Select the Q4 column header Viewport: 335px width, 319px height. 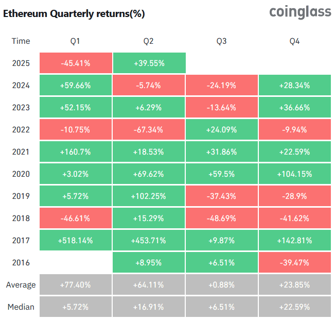tap(295, 41)
